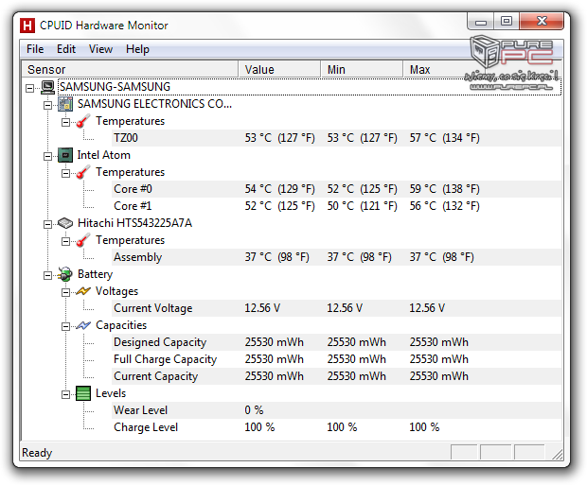This screenshot has height=485, width=587.
Task: Select the Current Voltage row
Action: click(337, 308)
